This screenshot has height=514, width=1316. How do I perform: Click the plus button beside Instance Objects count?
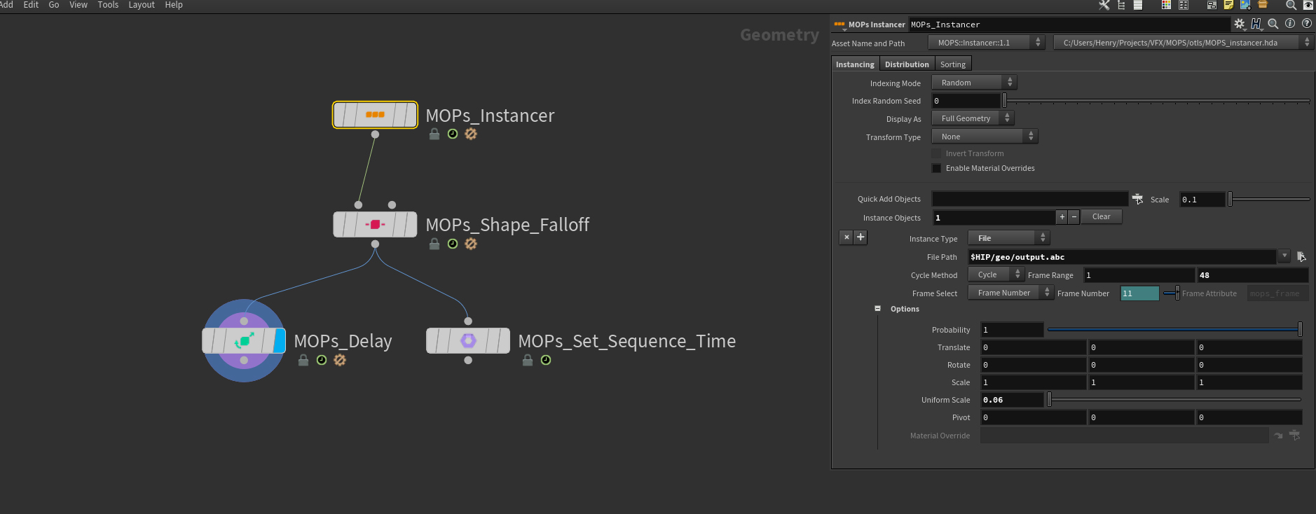pyautogui.click(x=1062, y=217)
